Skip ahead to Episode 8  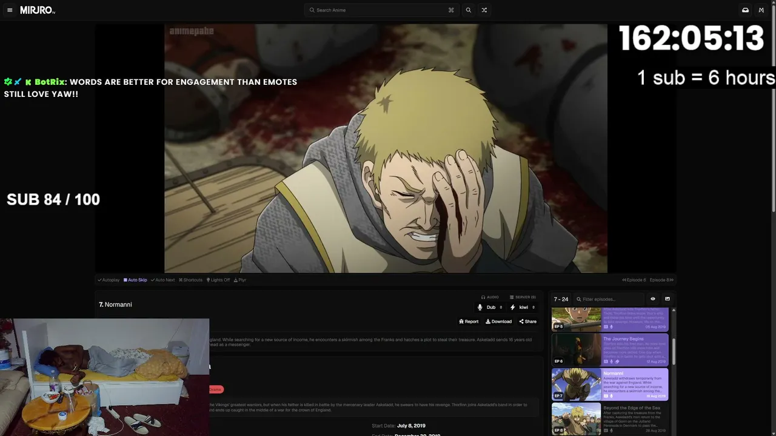pyautogui.click(x=662, y=280)
